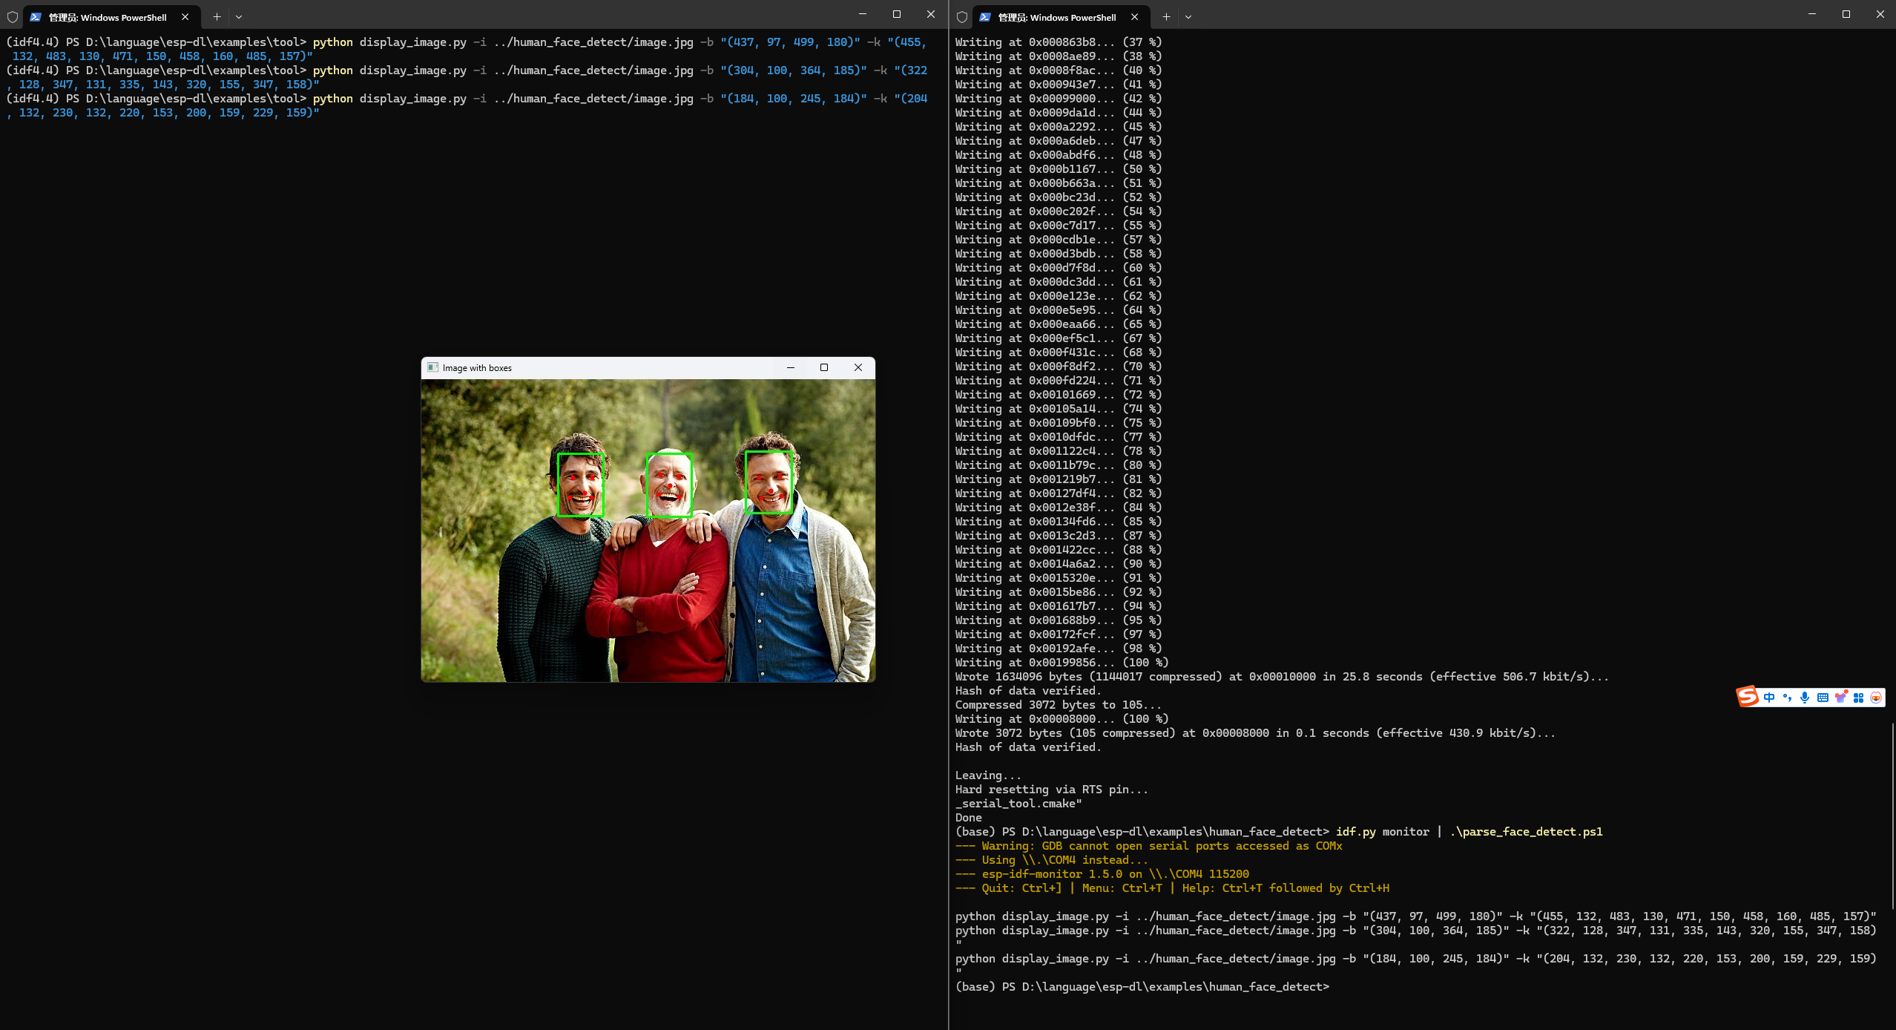Click the middle man's face box
The image size is (1896, 1030).
(669, 485)
